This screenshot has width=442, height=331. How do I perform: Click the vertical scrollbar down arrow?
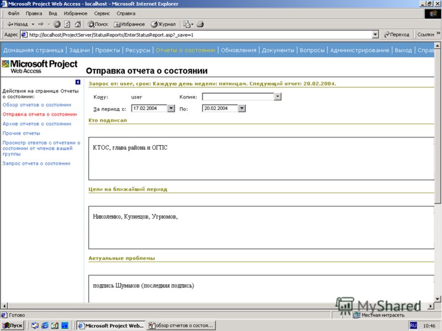coord(437,299)
